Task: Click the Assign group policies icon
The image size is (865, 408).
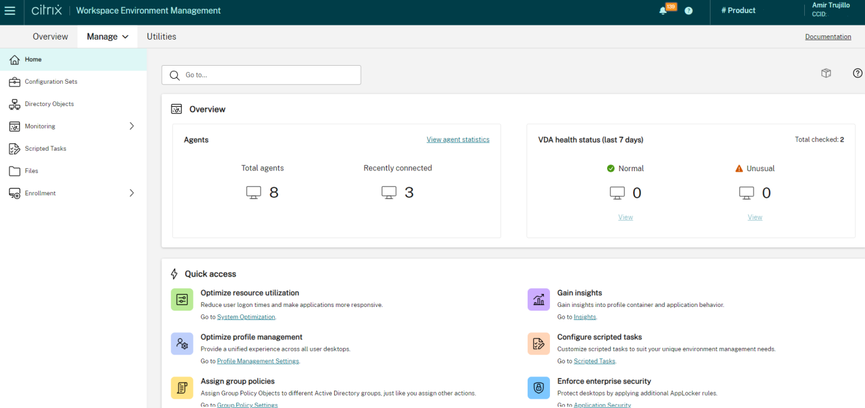Action: click(x=182, y=388)
